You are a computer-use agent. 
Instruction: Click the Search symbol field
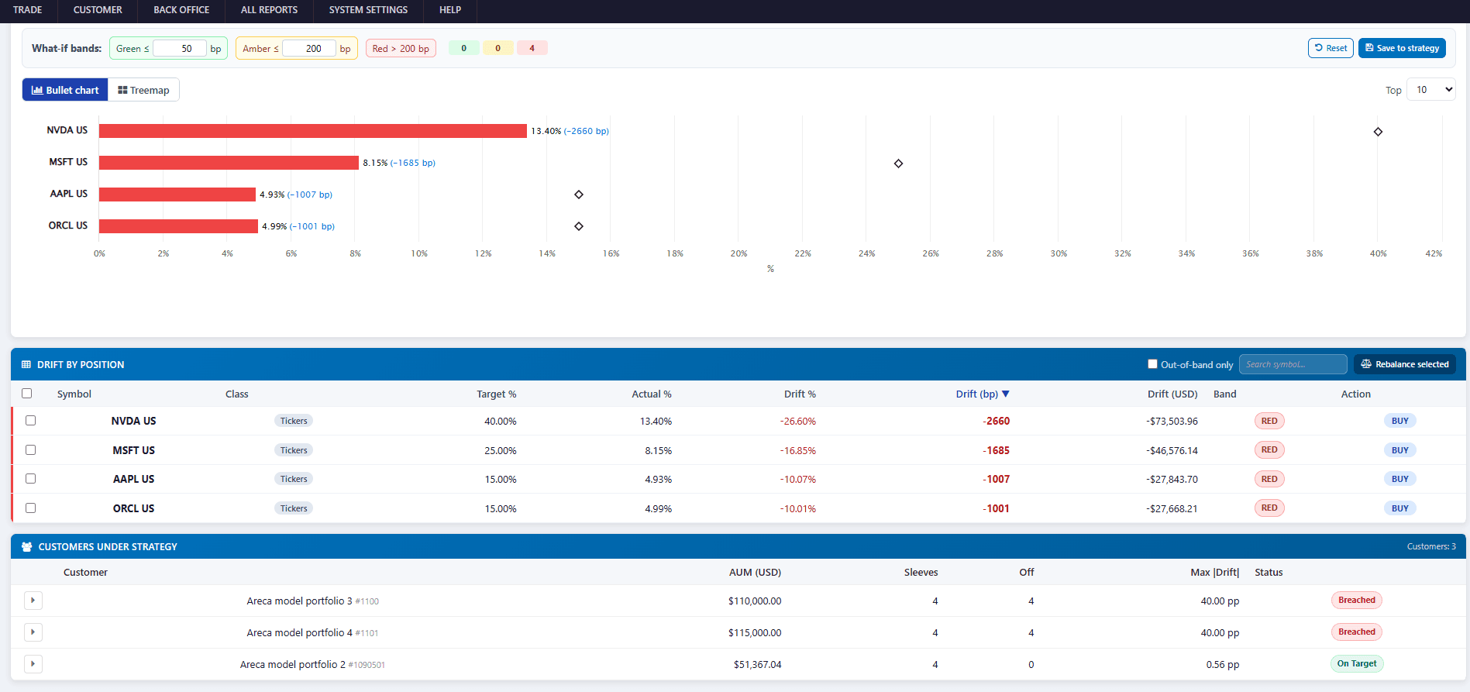(x=1293, y=364)
